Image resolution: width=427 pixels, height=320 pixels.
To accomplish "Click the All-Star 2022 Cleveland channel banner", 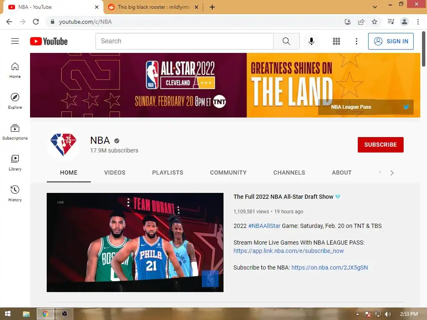I will click(x=225, y=85).
